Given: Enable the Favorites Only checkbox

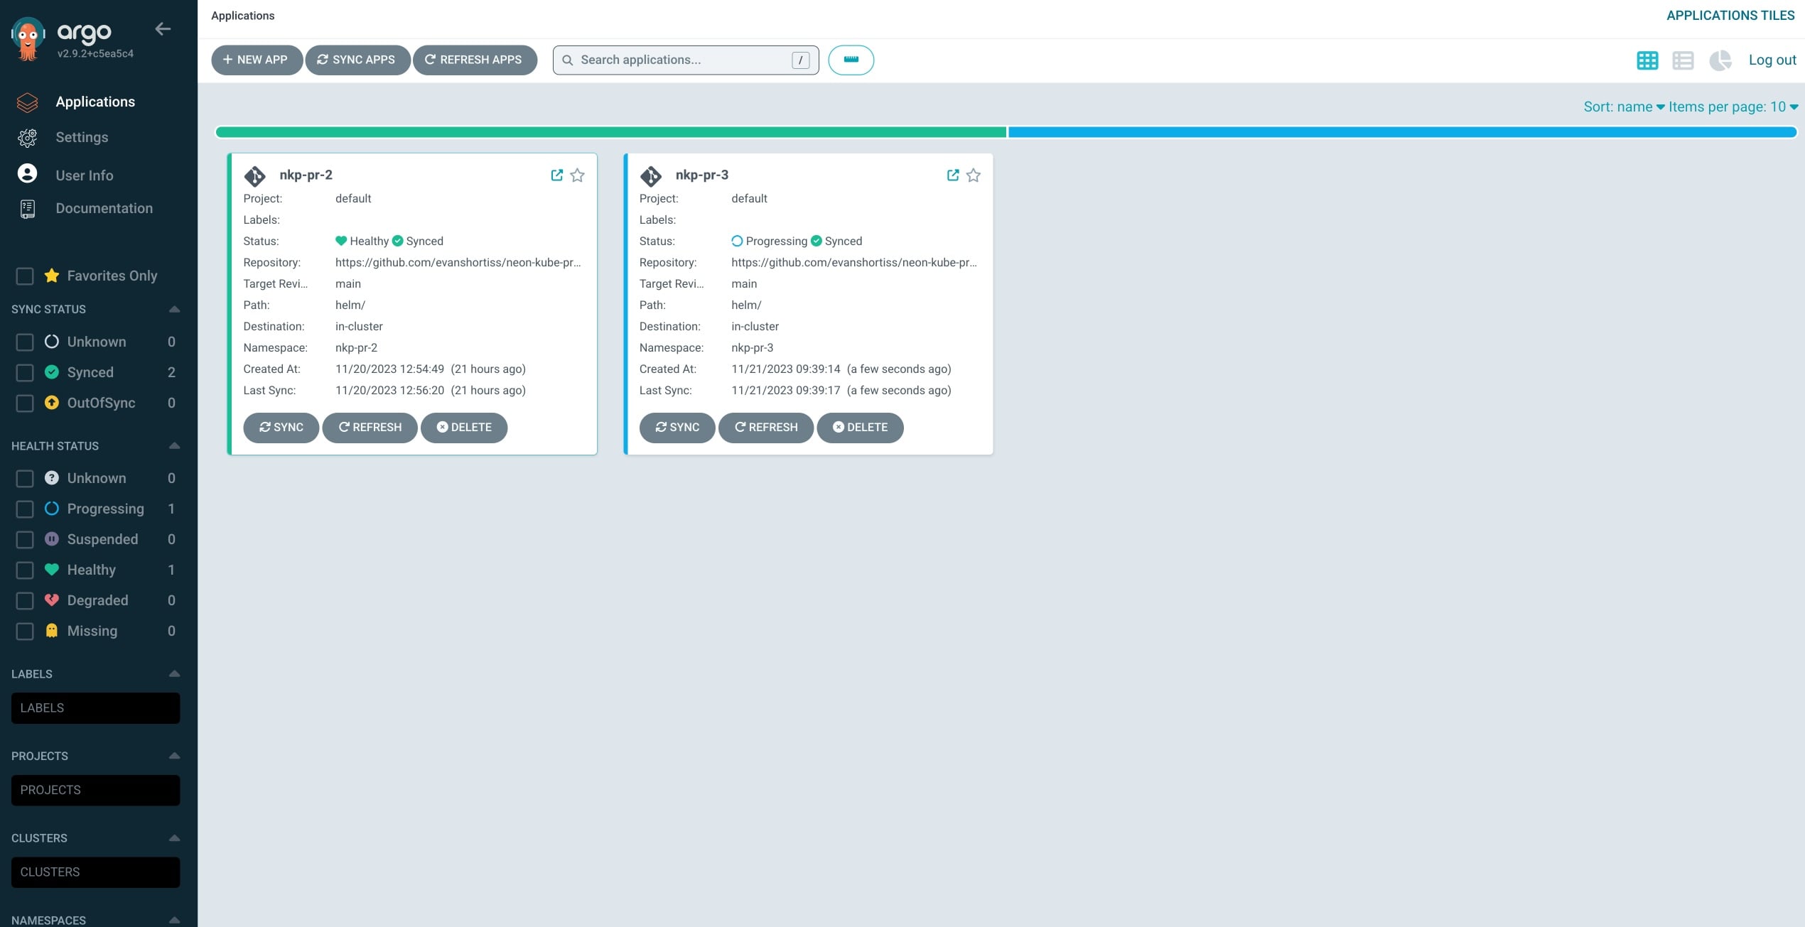Looking at the screenshot, I should coord(25,276).
